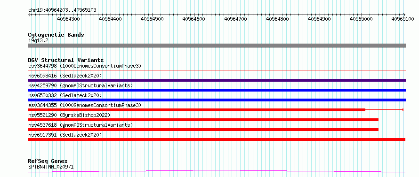Viewport: 419px width, 177px height.
Task: Click ruler position 40564300
Action: 68,19
